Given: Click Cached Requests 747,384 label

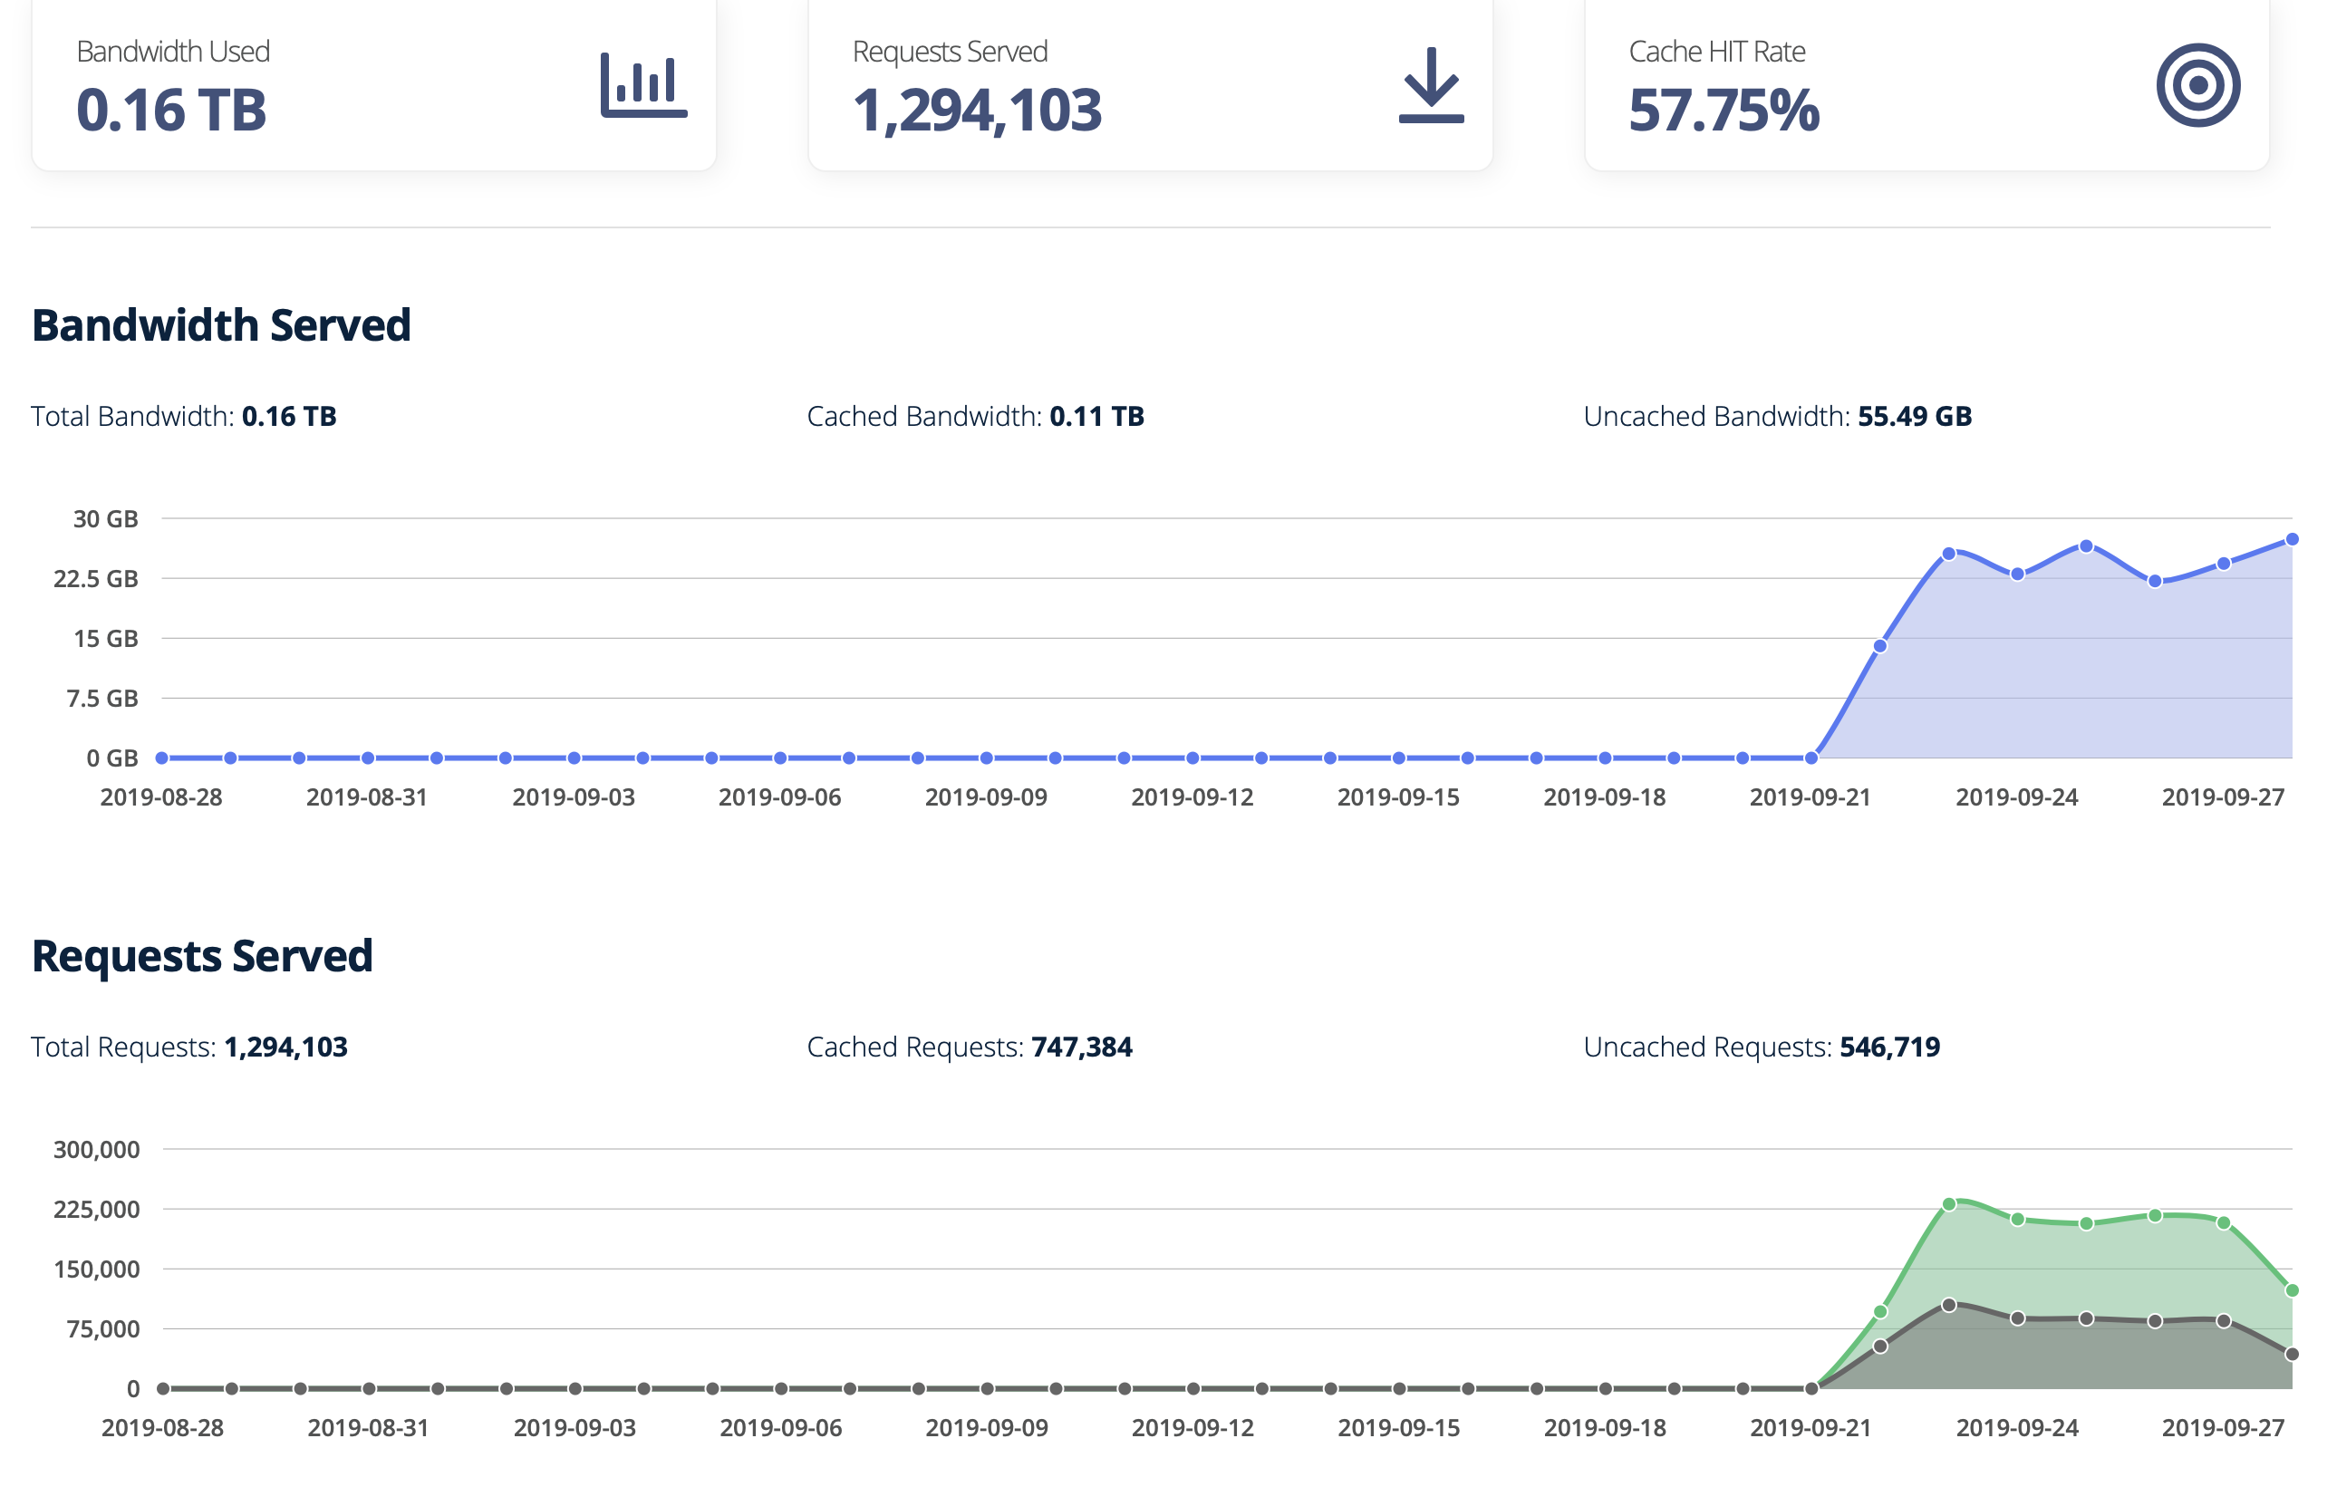Looking at the screenshot, I should 969,1047.
